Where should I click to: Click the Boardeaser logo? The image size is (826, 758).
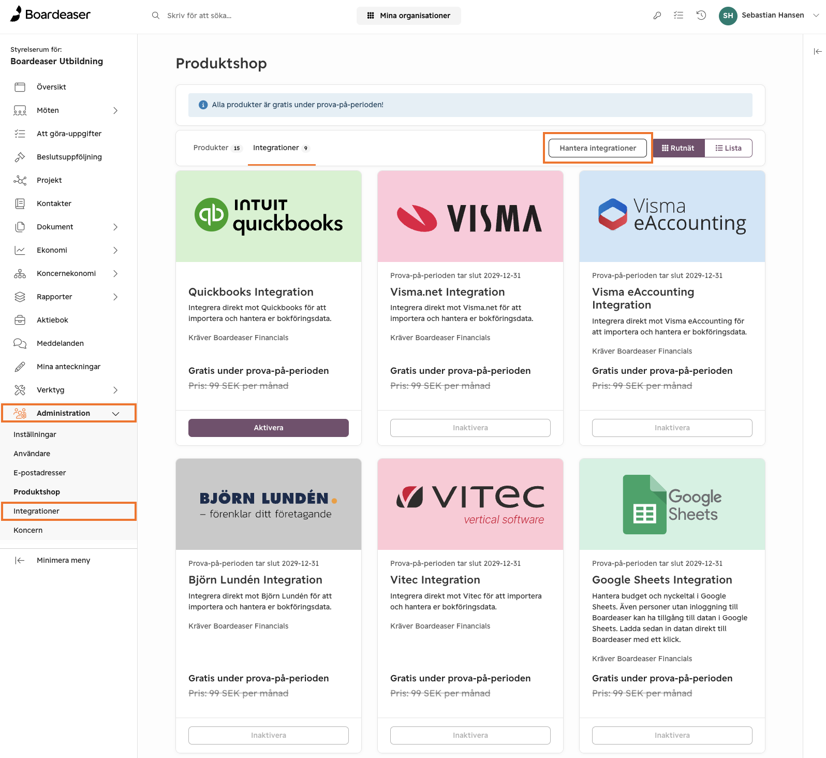tap(50, 14)
